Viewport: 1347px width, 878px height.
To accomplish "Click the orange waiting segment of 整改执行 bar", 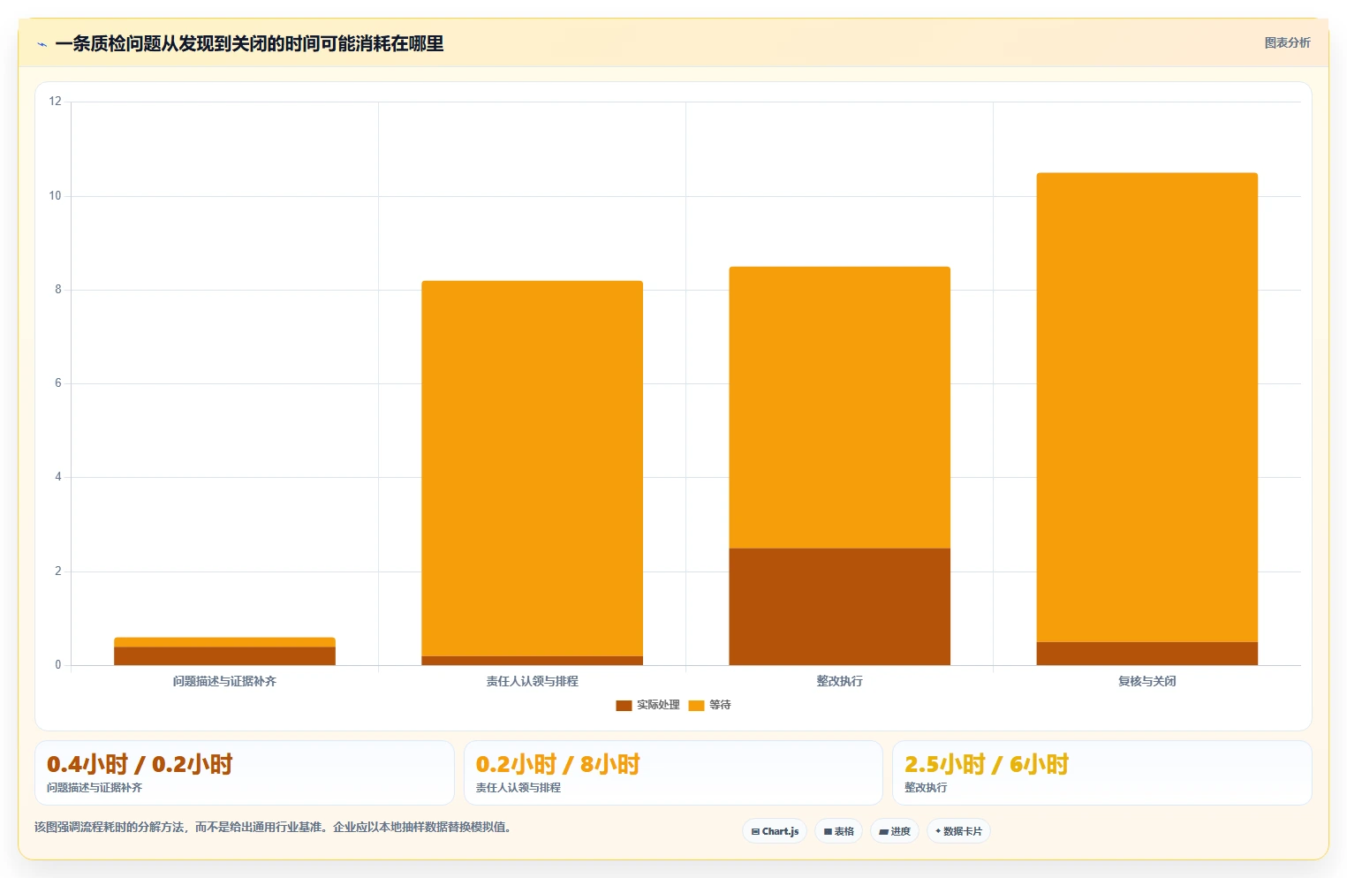I will (x=839, y=407).
